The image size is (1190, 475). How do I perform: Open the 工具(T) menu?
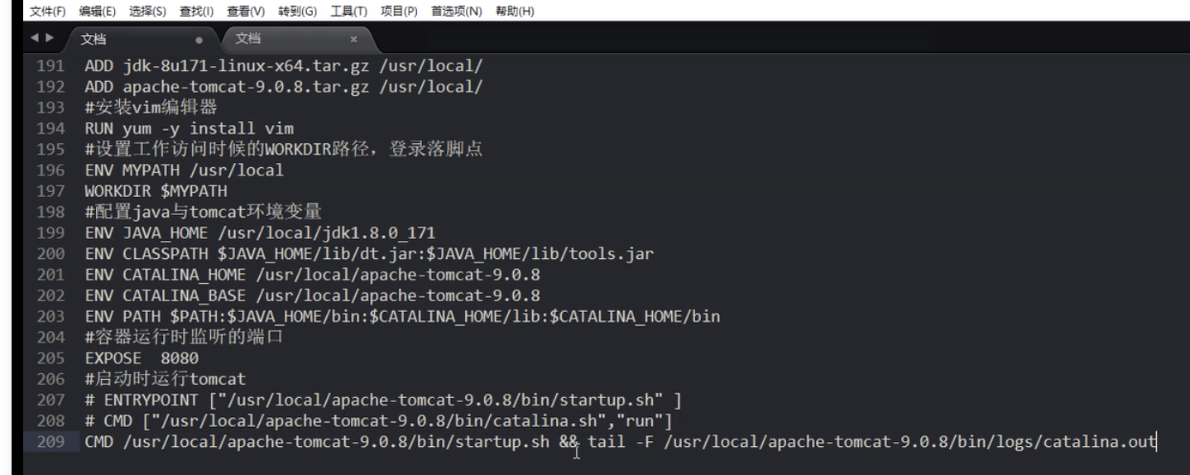348,12
